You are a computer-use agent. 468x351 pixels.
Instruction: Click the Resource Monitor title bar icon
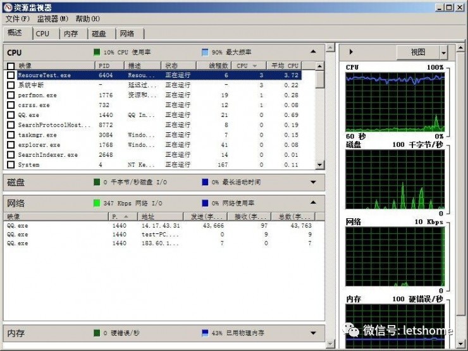coord(7,8)
